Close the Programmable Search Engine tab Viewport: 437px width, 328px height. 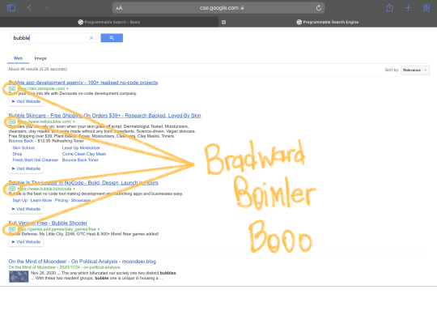223,22
